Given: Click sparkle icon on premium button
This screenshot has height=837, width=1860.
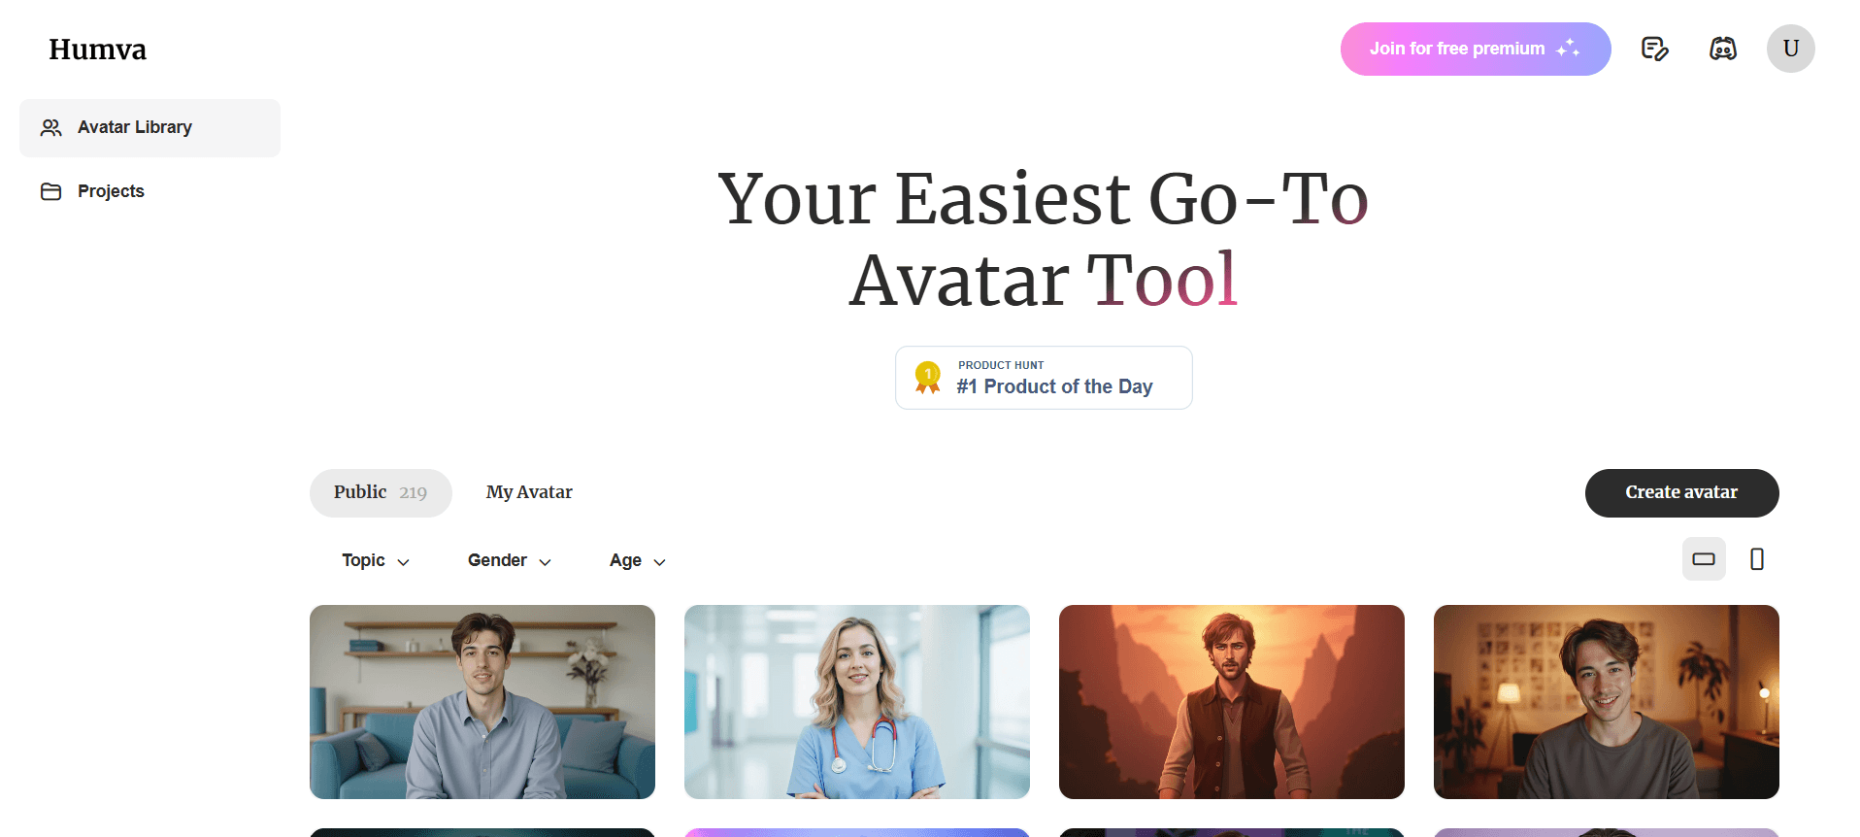Looking at the screenshot, I should (x=1568, y=49).
